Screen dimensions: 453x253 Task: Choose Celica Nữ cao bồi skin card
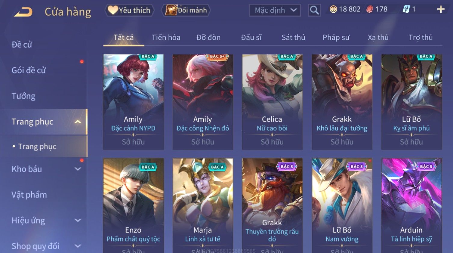[272, 102]
